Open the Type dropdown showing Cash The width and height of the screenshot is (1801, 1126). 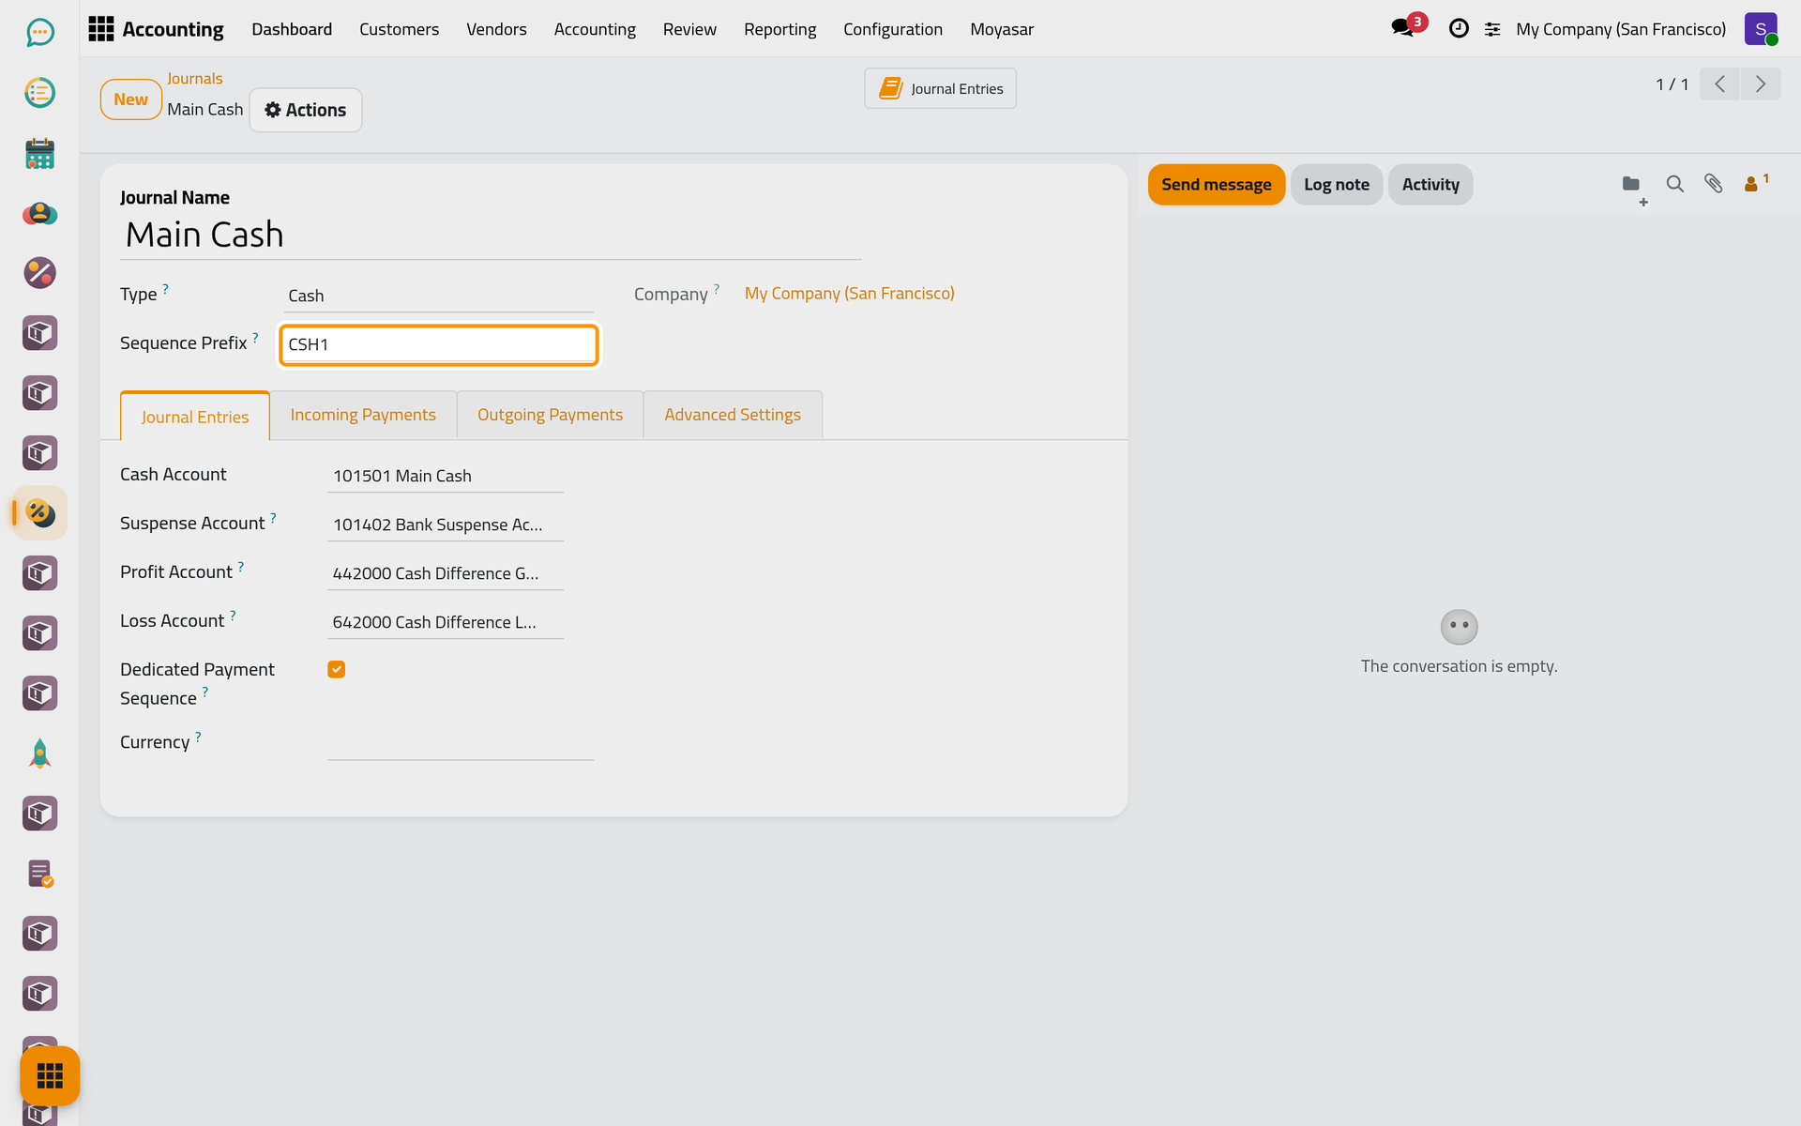(438, 296)
